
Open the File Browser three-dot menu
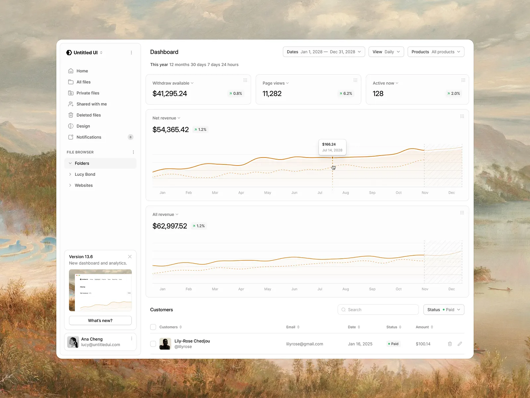coord(133,152)
